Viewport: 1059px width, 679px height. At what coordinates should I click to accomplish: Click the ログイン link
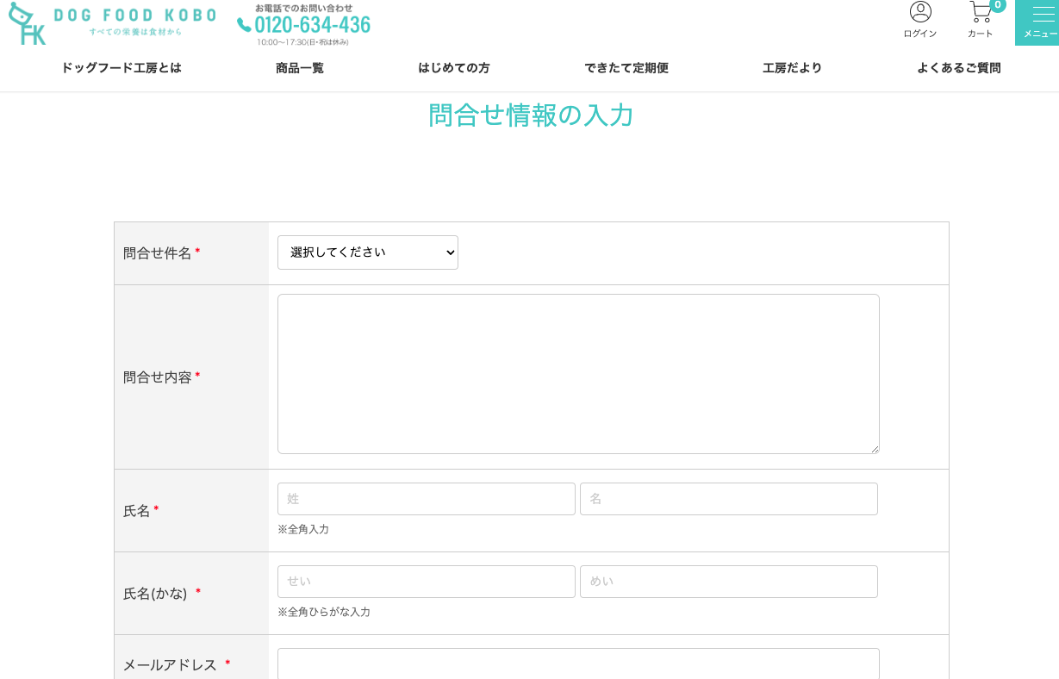(x=919, y=33)
